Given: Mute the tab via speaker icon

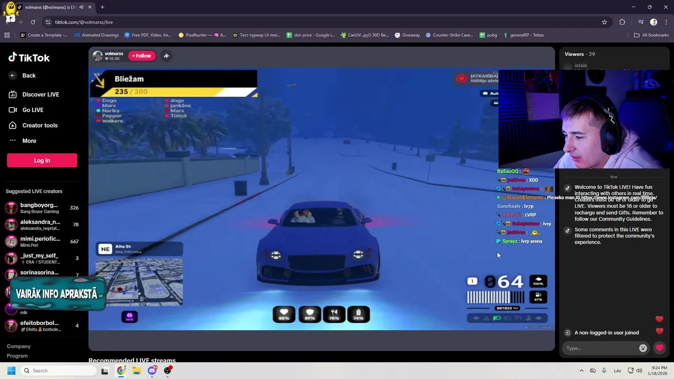Looking at the screenshot, I should 81,7.
